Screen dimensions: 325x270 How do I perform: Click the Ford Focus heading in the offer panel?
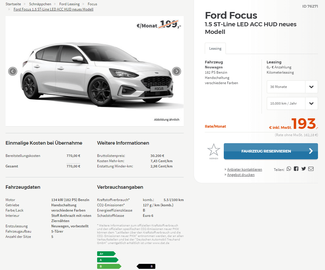coord(231,15)
